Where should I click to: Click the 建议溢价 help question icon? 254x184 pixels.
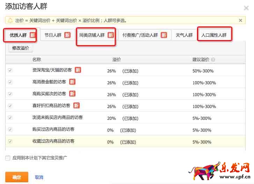[x=213, y=60]
